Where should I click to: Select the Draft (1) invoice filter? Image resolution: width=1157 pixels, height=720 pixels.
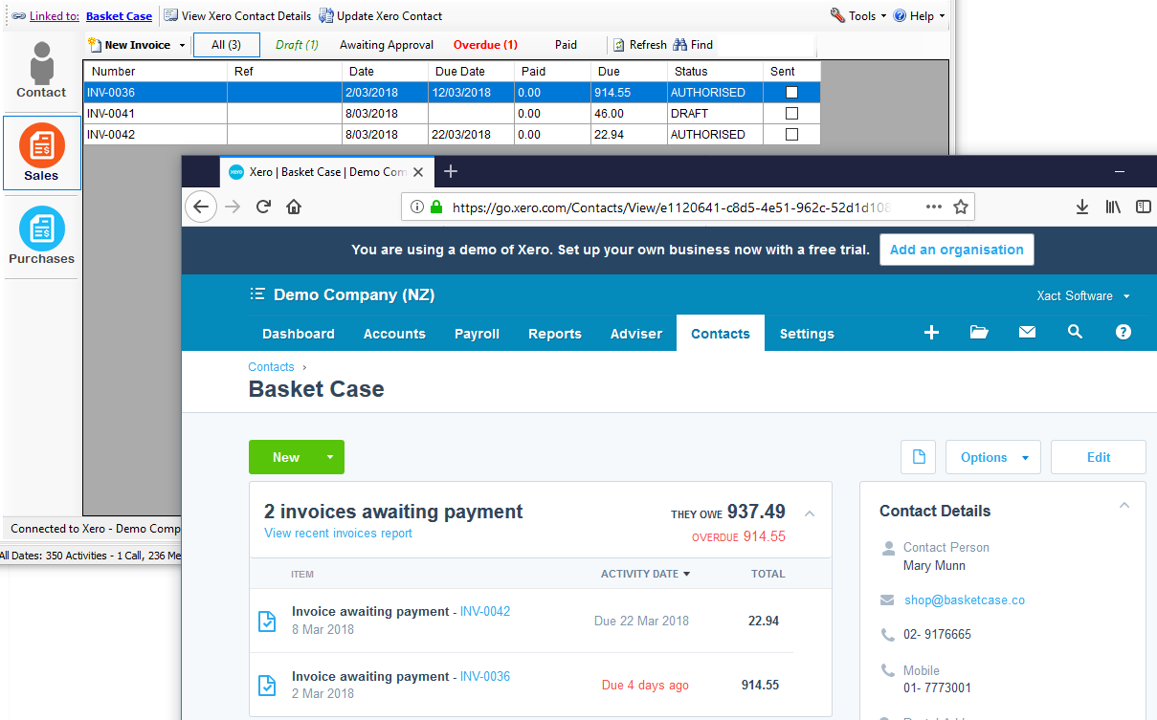[x=297, y=45]
